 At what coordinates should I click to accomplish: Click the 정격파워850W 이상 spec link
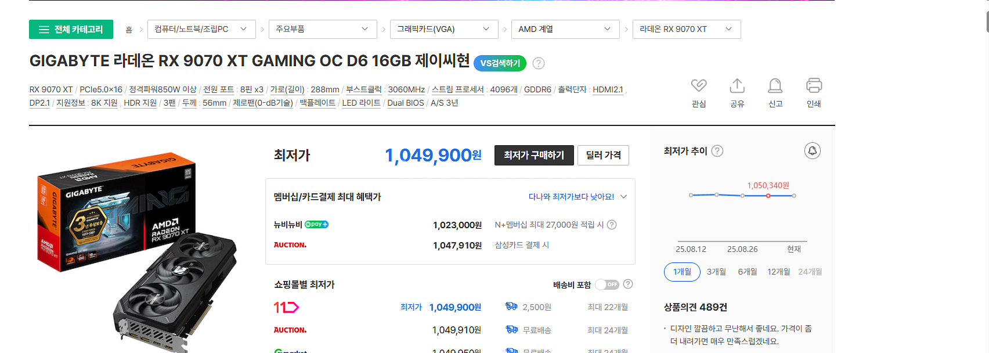click(163, 89)
